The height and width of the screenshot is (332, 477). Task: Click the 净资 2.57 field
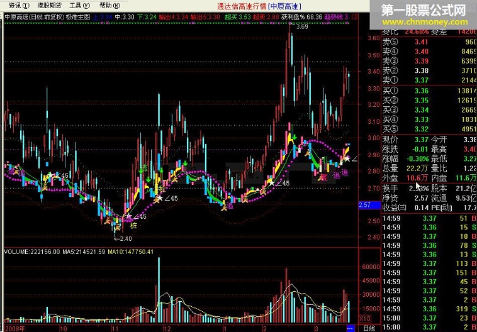point(405,198)
